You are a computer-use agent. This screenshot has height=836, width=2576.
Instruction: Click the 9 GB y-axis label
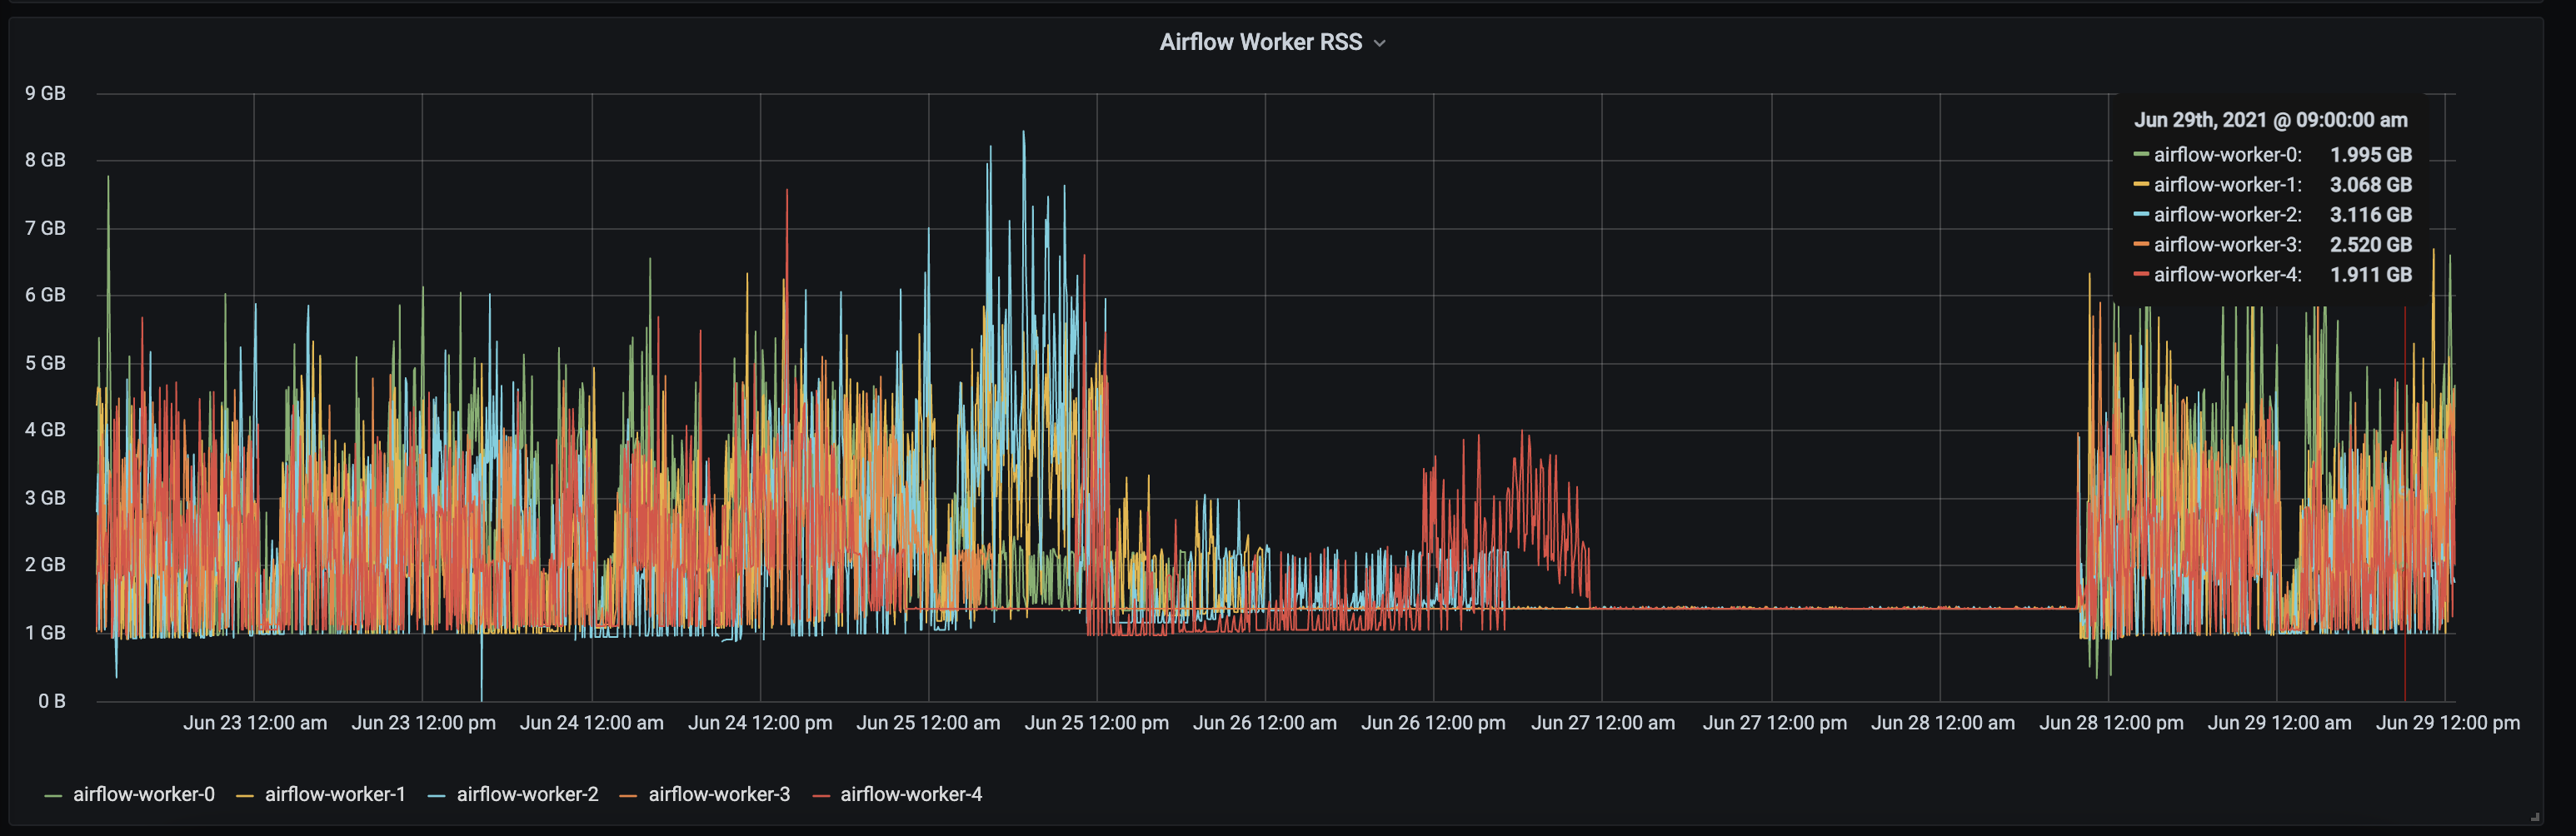point(45,93)
